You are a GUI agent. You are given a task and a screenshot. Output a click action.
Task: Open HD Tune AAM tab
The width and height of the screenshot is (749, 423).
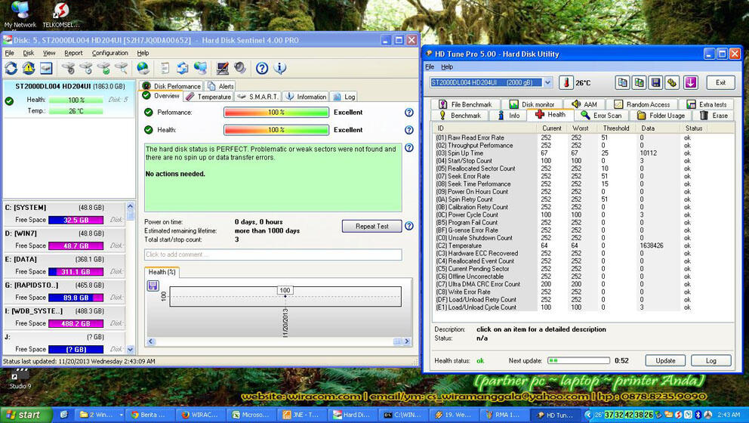[x=584, y=104]
